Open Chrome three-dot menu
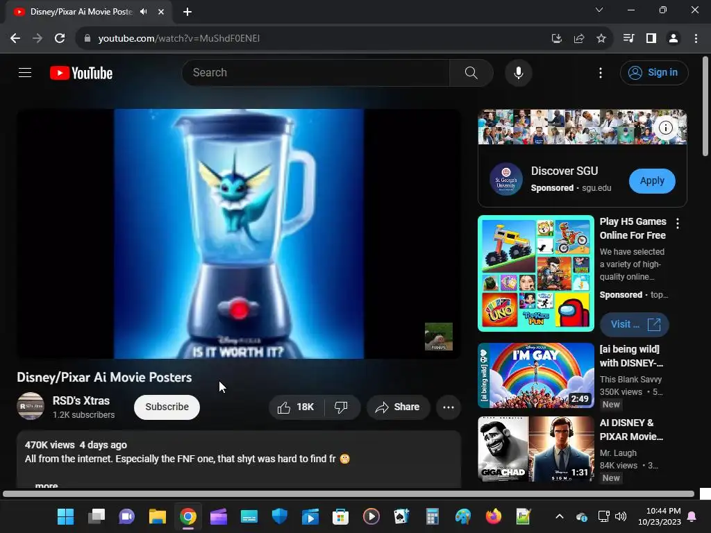Image resolution: width=711 pixels, height=533 pixels. [x=696, y=39]
